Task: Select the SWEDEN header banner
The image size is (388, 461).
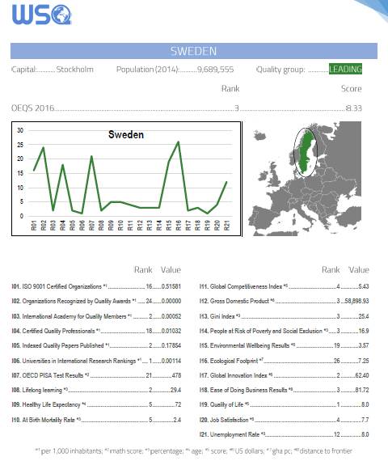Action: click(x=194, y=51)
